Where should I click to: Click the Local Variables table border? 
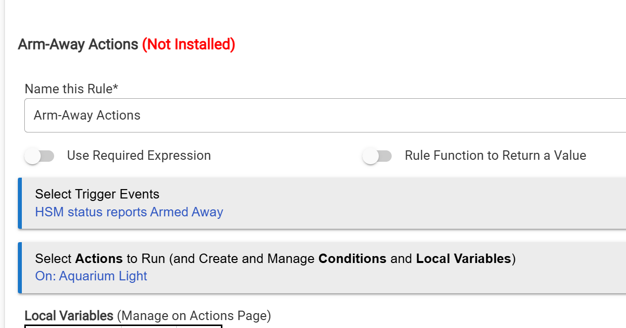coord(122,326)
